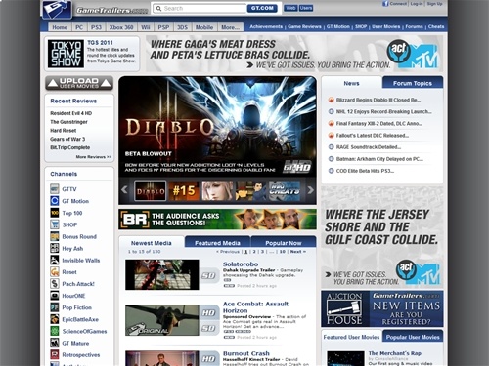Switch to the Forum Topics tab
This screenshot has height=366, width=489.
[x=413, y=83]
